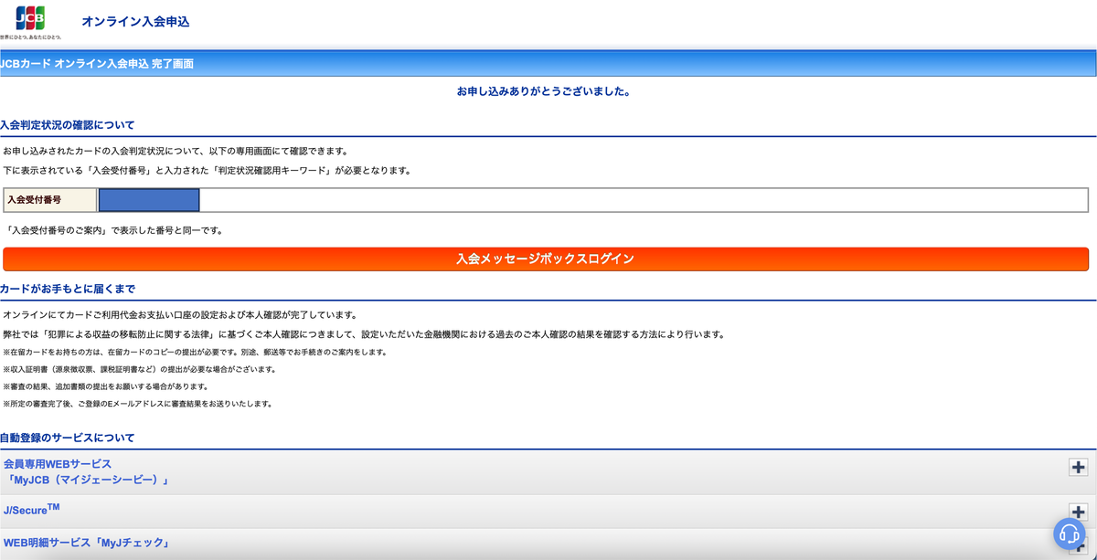1097x560 pixels.
Task: Click the 弊社では「犯罪による収益の移転防止 paragraph
Action: pyautogui.click(x=364, y=334)
